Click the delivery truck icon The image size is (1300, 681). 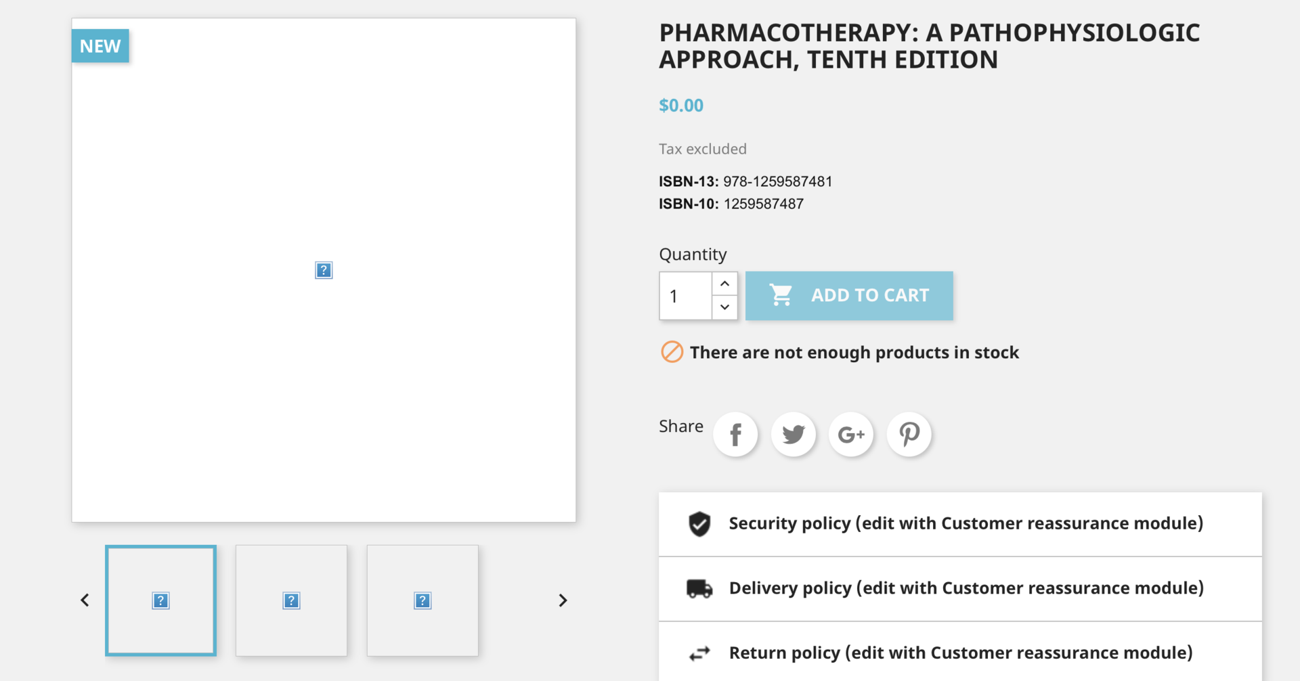[x=699, y=588]
